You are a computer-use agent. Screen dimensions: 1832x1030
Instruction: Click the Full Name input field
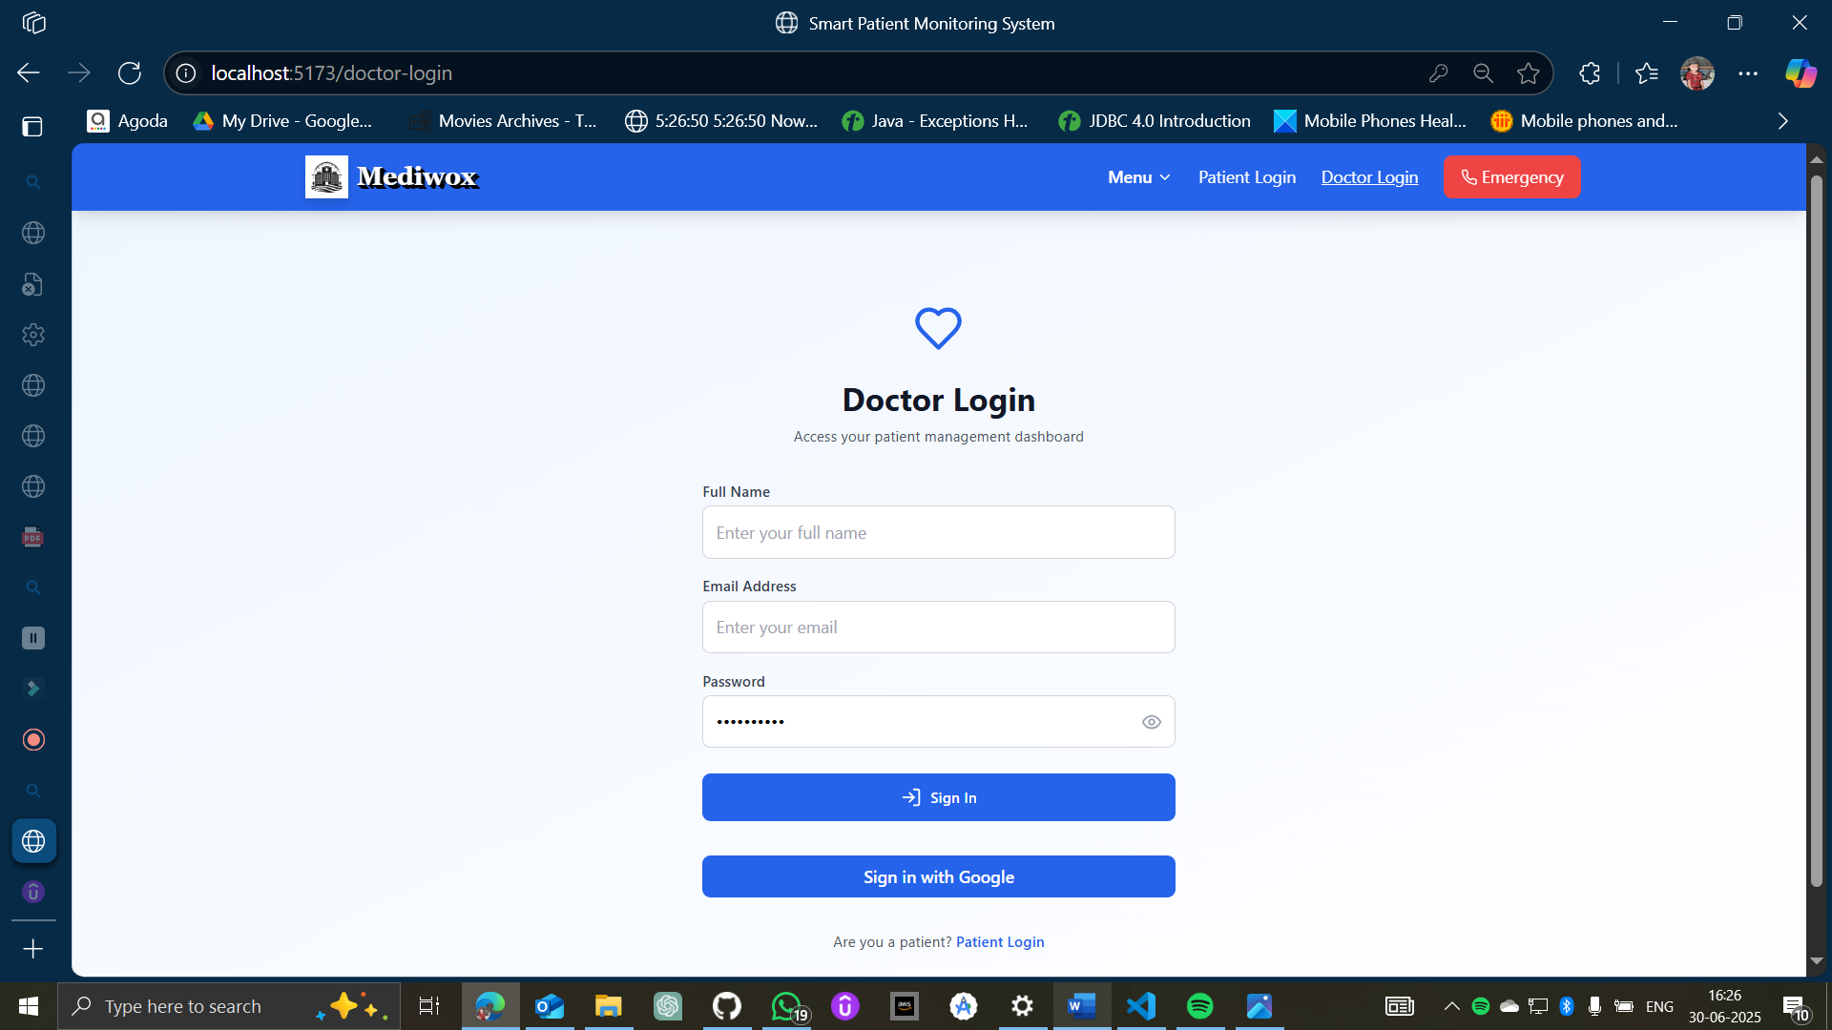(938, 532)
